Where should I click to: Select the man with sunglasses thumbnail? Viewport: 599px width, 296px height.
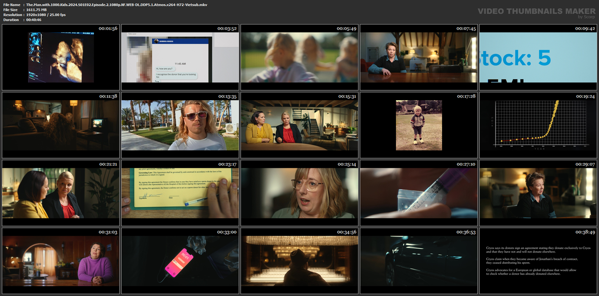click(180, 125)
